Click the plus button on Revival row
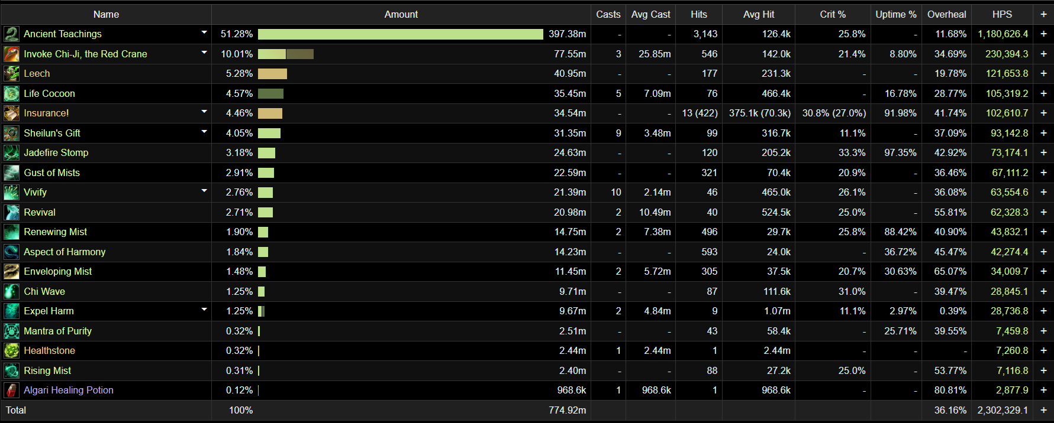Screen dimensions: 1054x423 [x=1043, y=212]
